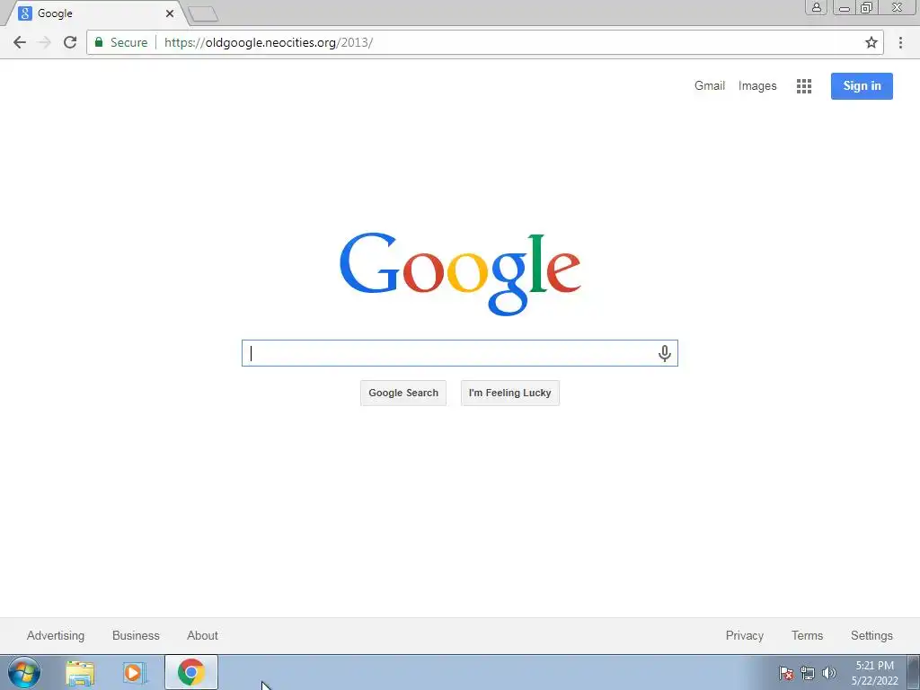Open the Settings footer link

871,635
